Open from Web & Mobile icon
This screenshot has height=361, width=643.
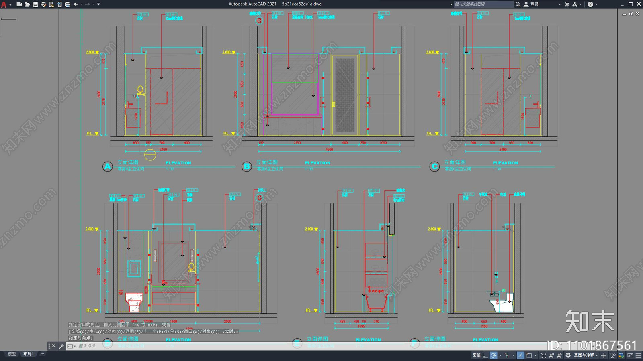51,4
